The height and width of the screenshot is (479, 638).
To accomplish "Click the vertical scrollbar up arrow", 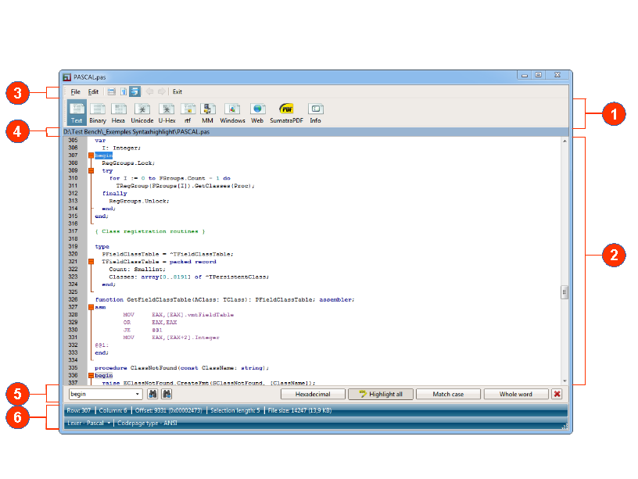I will coord(565,141).
